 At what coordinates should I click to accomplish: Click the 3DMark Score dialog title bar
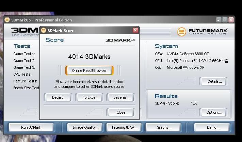pyautogui.click(x=90, y=30)
